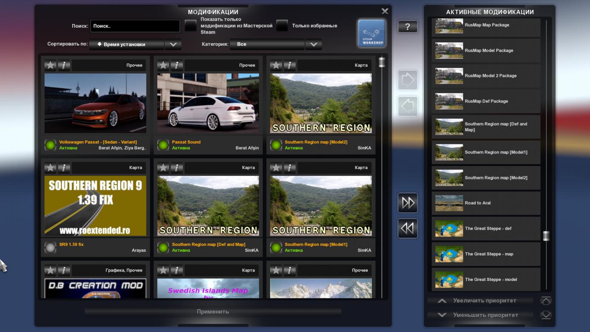This screenshot has height=332, width=590.
Task: Expand the sort by dropdown arrow
Action: point(173,45)
